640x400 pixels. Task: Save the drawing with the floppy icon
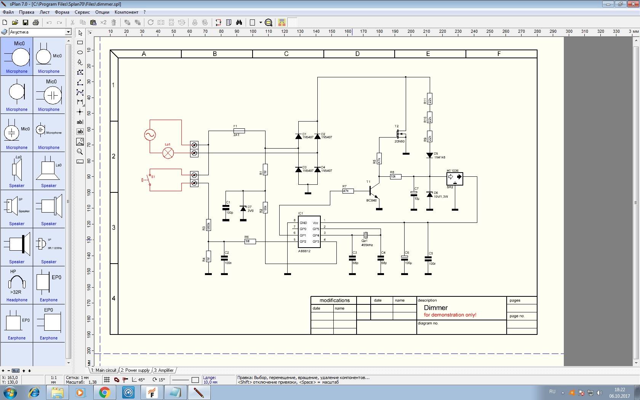tap(25, 22)
